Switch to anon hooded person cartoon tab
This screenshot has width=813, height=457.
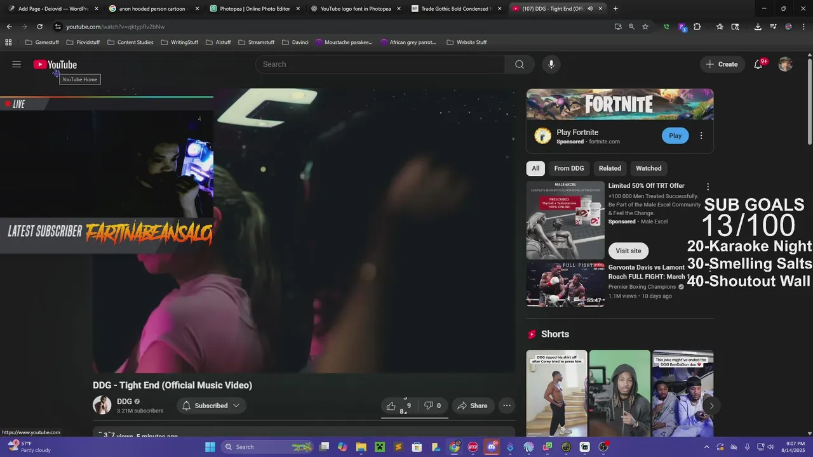pos(153,8)
